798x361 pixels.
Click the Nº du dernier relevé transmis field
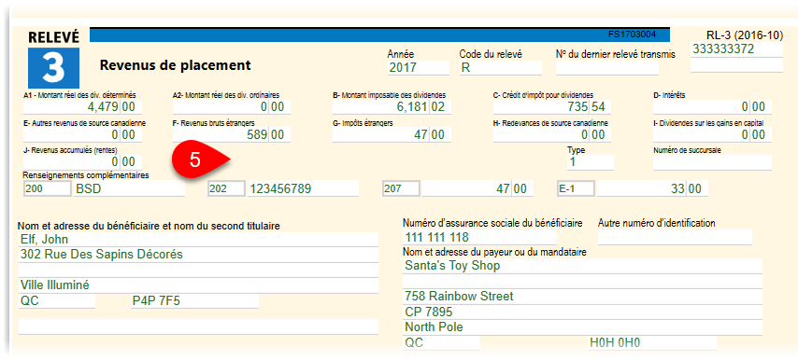(606, 68)
